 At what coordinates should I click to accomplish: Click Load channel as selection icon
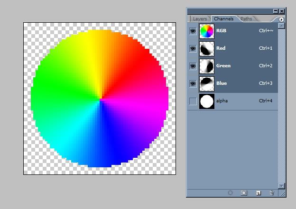(x=230, y=193)
